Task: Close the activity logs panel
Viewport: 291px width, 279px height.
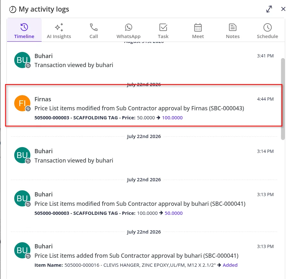Action: (x=283, y=9)
